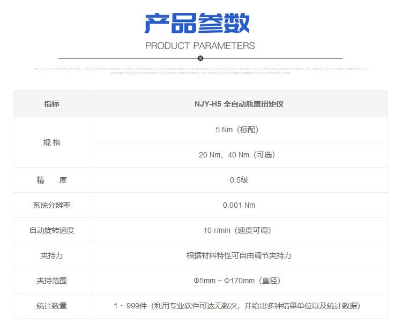
Task: Select the 精度 row label
Action: pyautogui.click(x=52, y=180)
